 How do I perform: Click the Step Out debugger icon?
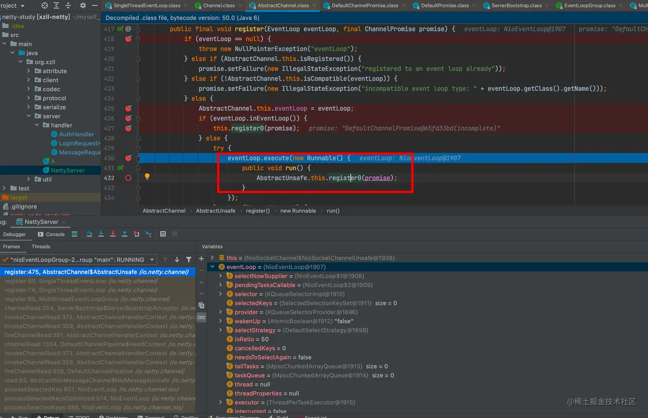point(124,234)
